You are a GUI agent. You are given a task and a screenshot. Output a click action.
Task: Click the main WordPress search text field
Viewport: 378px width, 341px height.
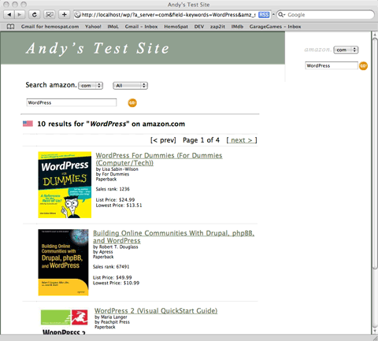point(72,102)
